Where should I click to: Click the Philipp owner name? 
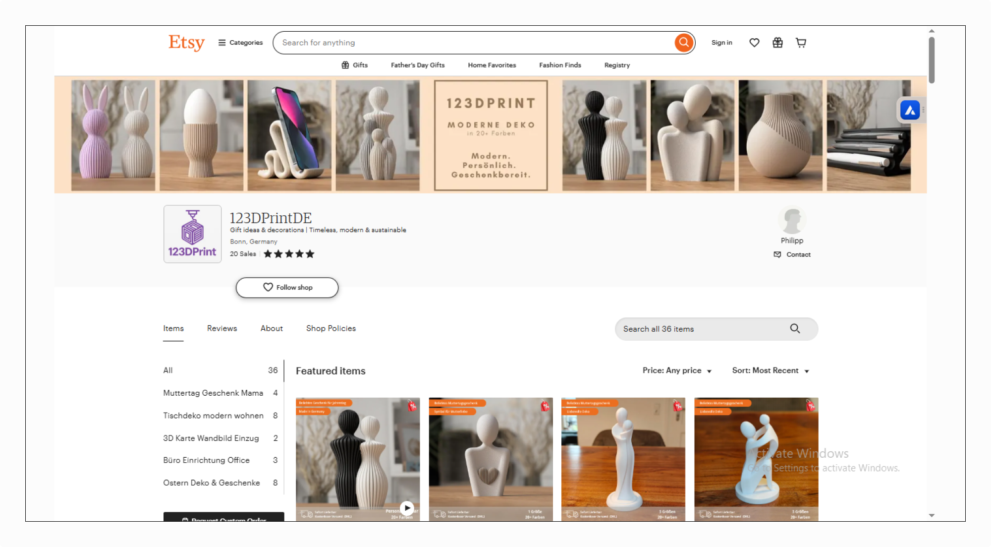click(x=792, y=241)
